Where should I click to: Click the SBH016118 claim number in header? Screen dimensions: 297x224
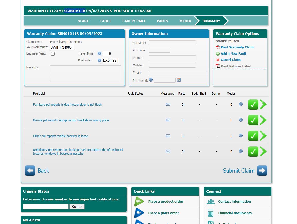(x=74, y=11)
